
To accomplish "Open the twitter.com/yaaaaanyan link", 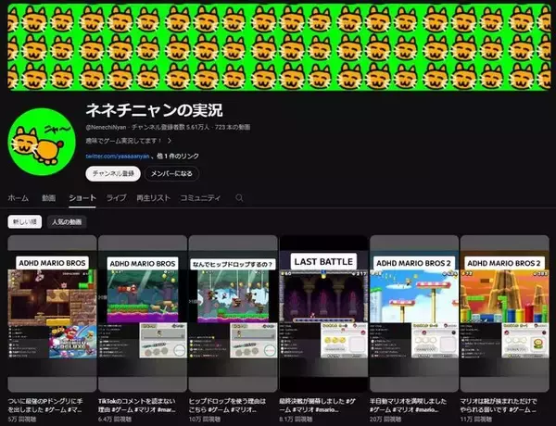I will (118, 156).
